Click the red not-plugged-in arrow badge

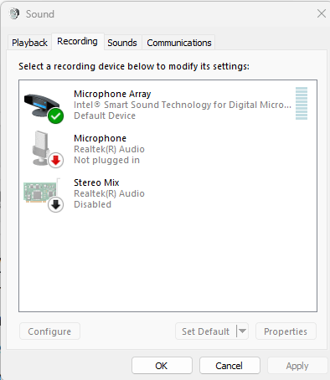(x=56, y=161)
